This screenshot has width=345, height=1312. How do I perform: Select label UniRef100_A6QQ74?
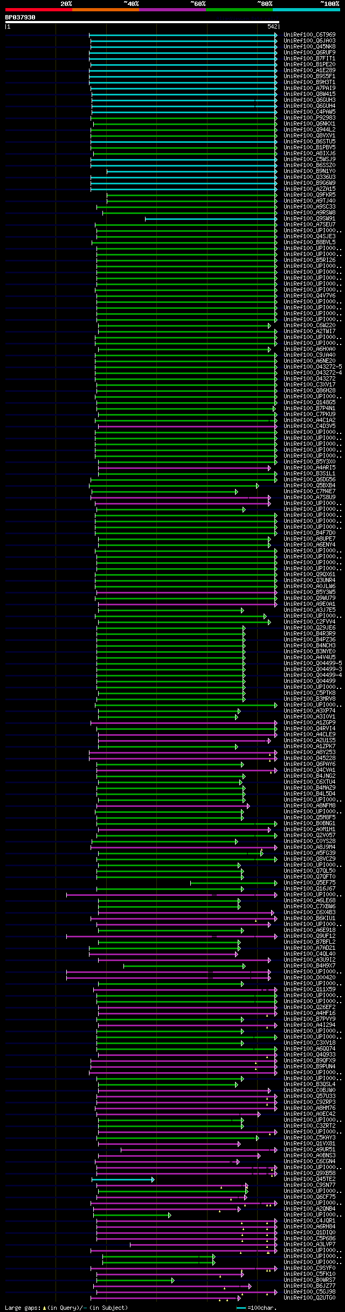coord(309,1049)
